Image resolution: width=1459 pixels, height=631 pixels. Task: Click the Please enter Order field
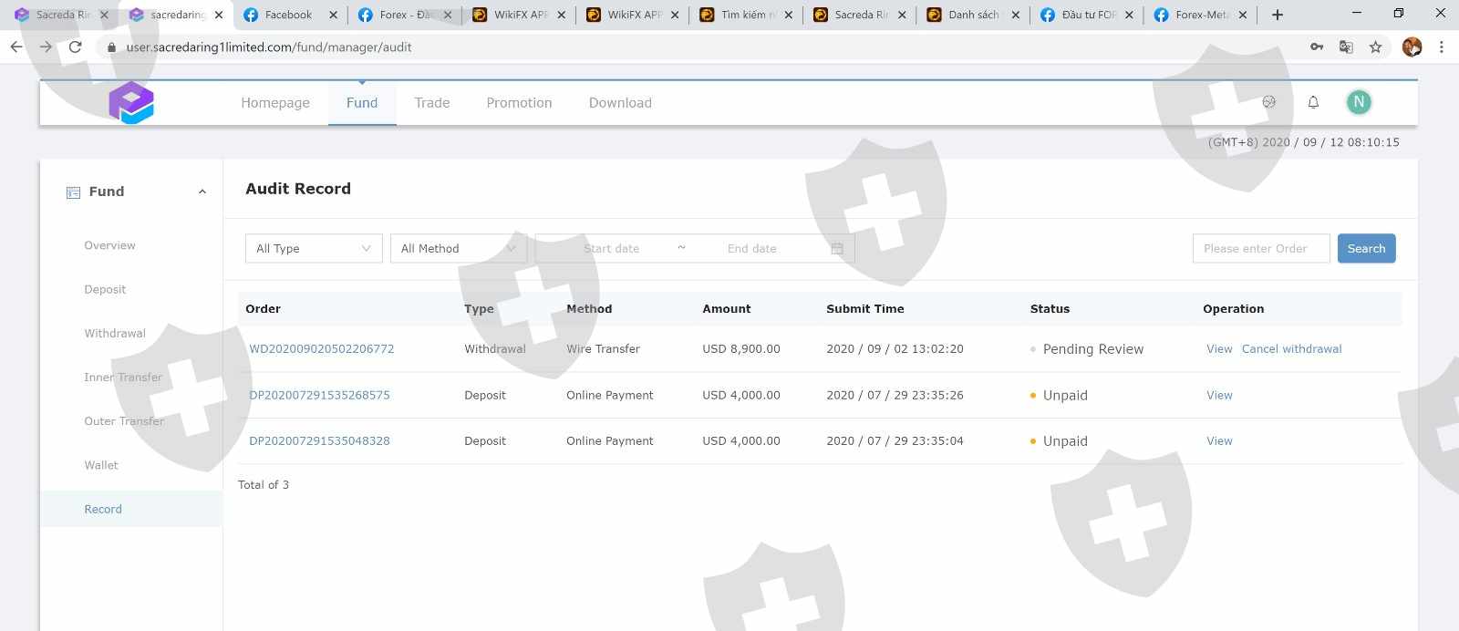click(1260, 249)
